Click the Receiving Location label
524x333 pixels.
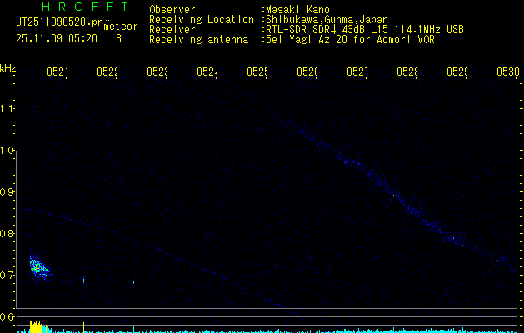click(x=202, y=20)
